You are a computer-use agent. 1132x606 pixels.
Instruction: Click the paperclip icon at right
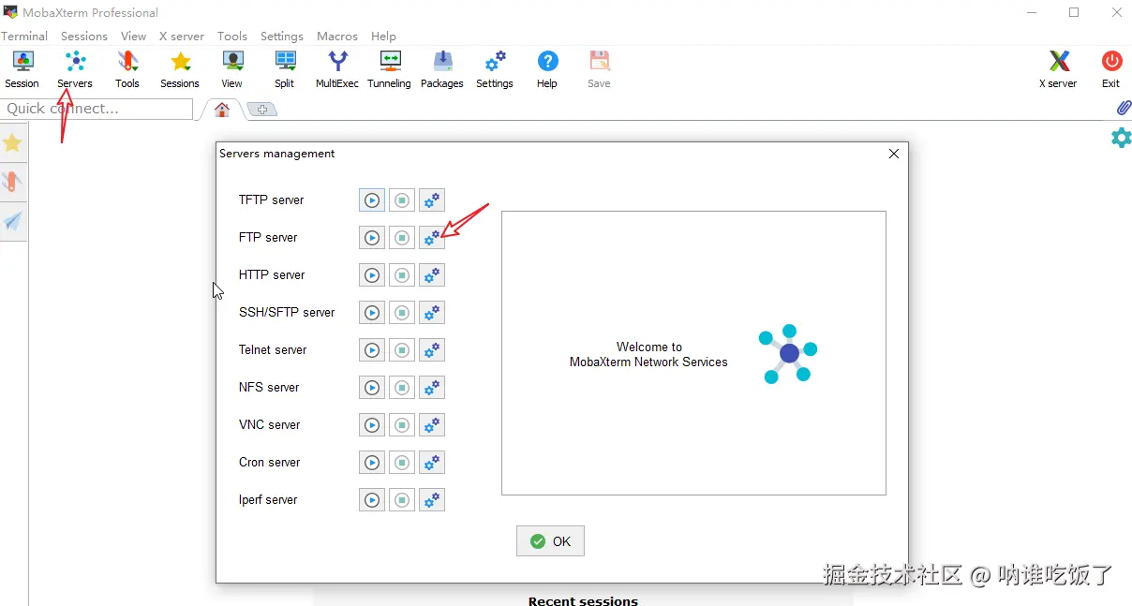[1124, 108]
